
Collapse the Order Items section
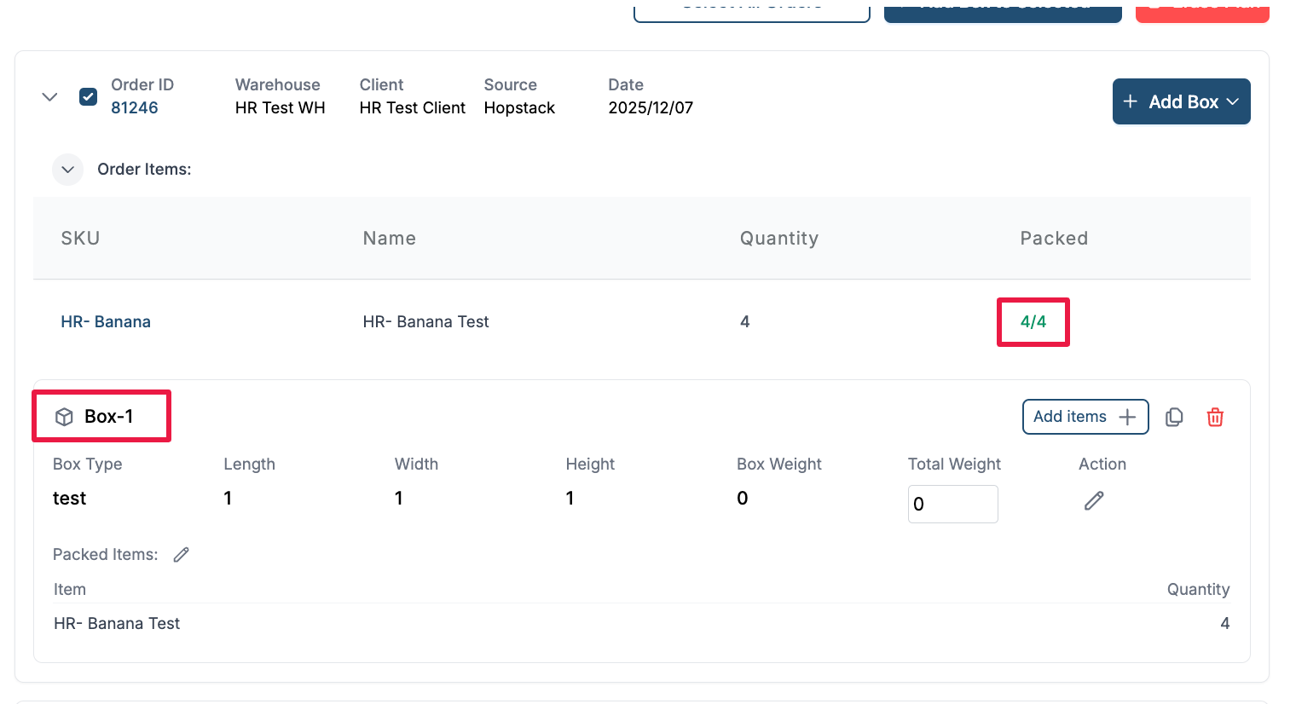click(68, 170)
